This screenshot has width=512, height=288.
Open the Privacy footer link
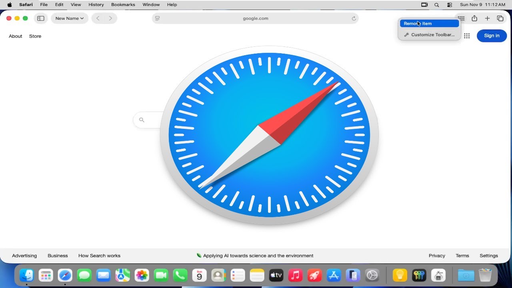pyautogui.click(x=437, y=256)
